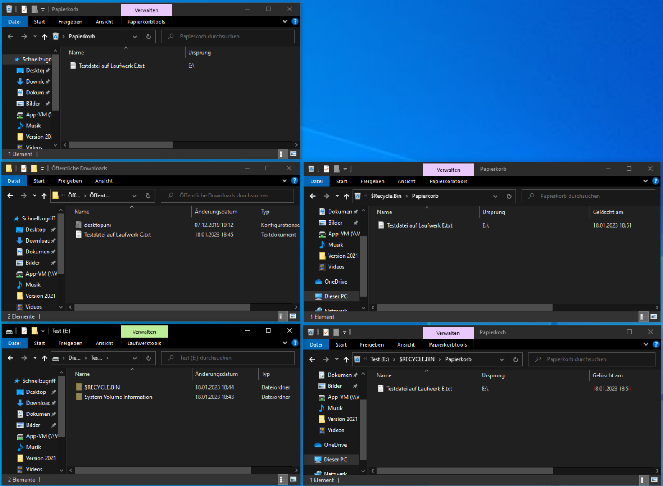The height and width of the screenshot is (486, 663).
Task: Open recent locations dropdown in top-left Papierkorb window
Action: click(x=35, y=37)
